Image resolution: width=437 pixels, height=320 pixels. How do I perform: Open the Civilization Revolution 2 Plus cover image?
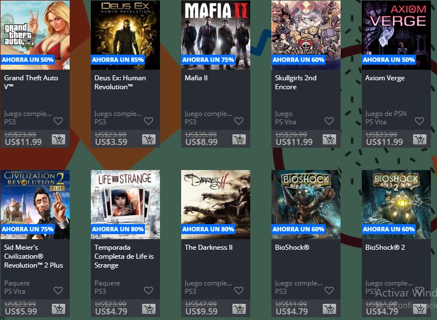(x=35, y=205)
